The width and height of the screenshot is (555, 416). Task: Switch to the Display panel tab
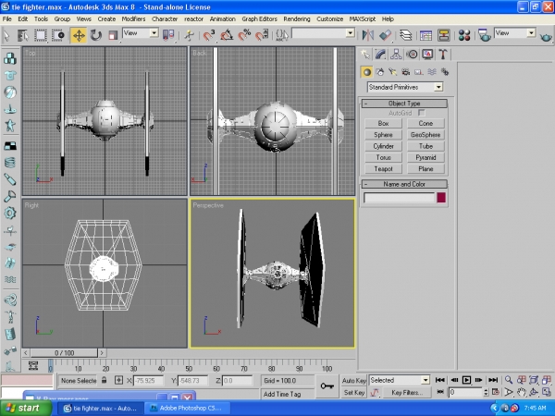pyautogui.click(x=427, y=55)
